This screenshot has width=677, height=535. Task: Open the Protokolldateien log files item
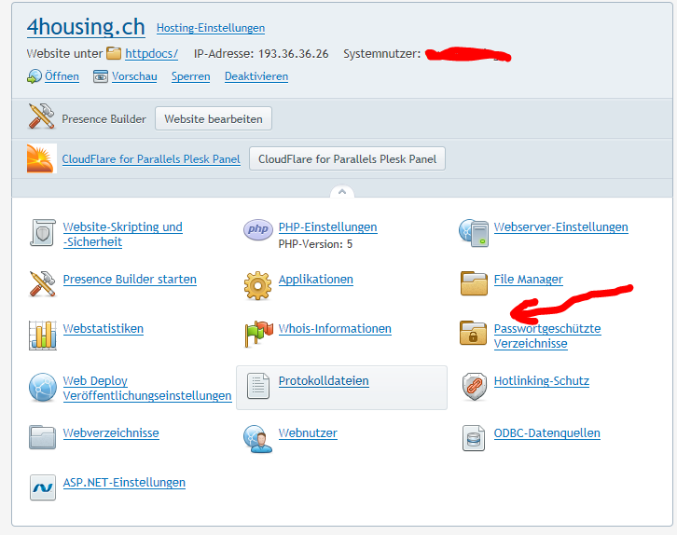pyautogui.click(x=324, y=381)
